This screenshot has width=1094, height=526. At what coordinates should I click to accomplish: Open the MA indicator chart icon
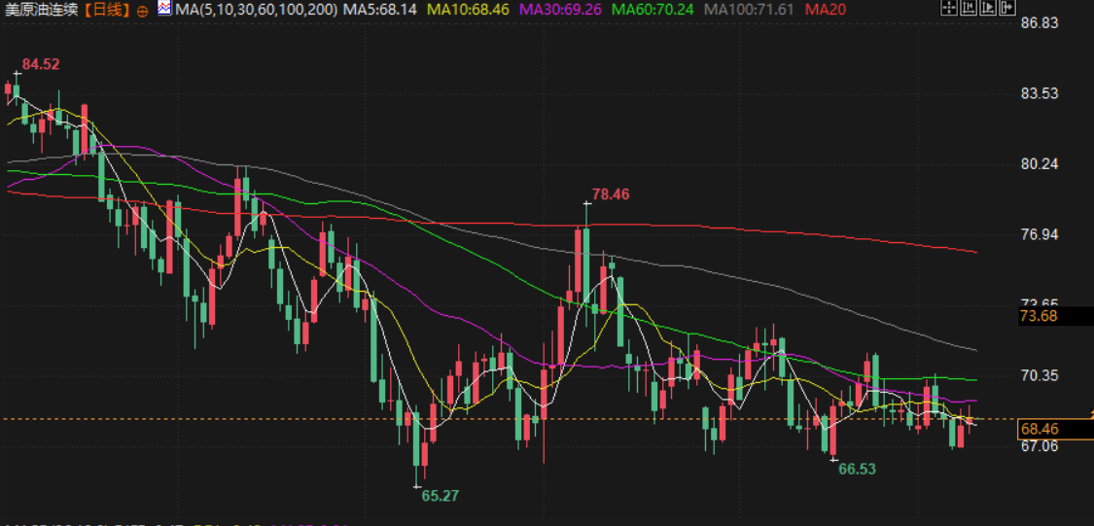click(164, 9)
